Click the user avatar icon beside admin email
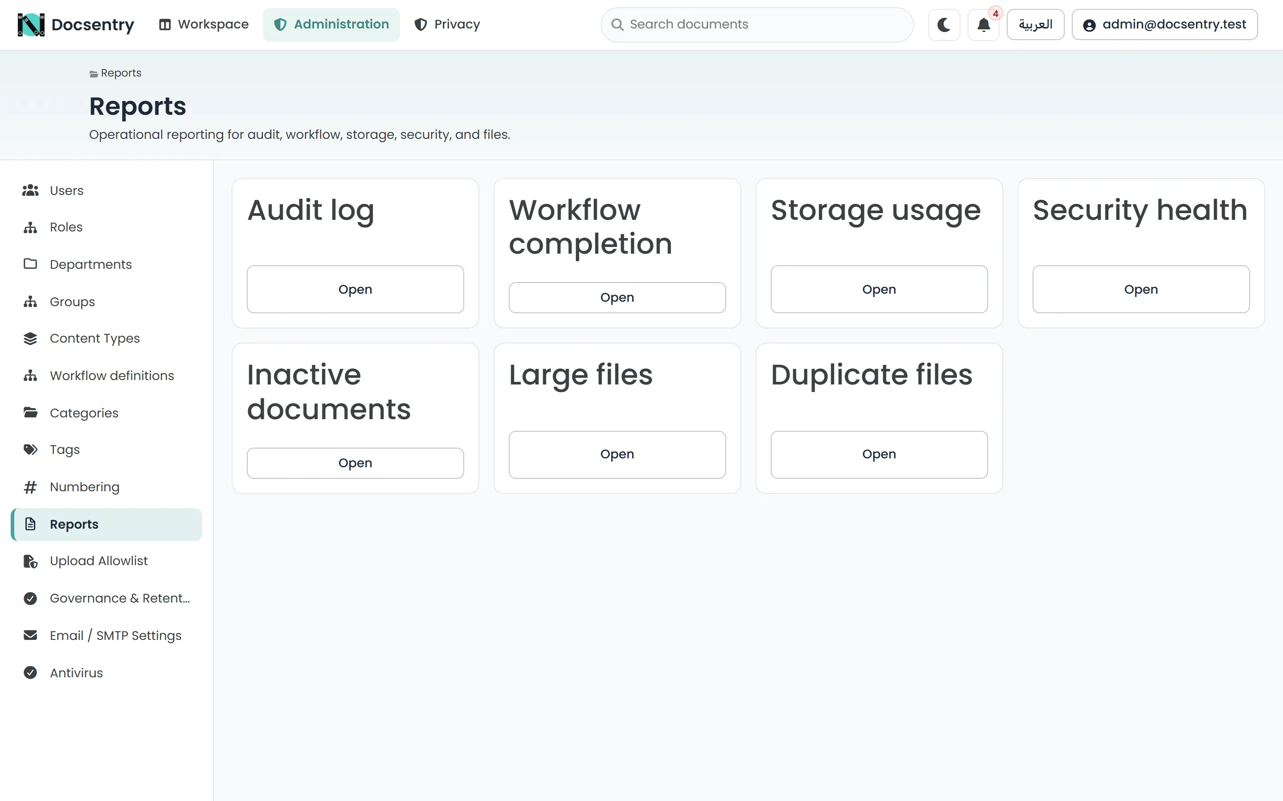 tap(1089, 25)
